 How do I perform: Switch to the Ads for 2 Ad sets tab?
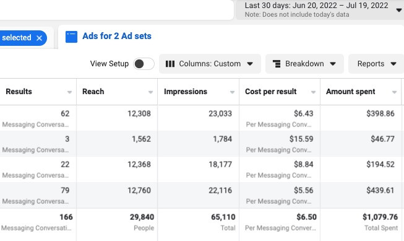tap(117, 36)
